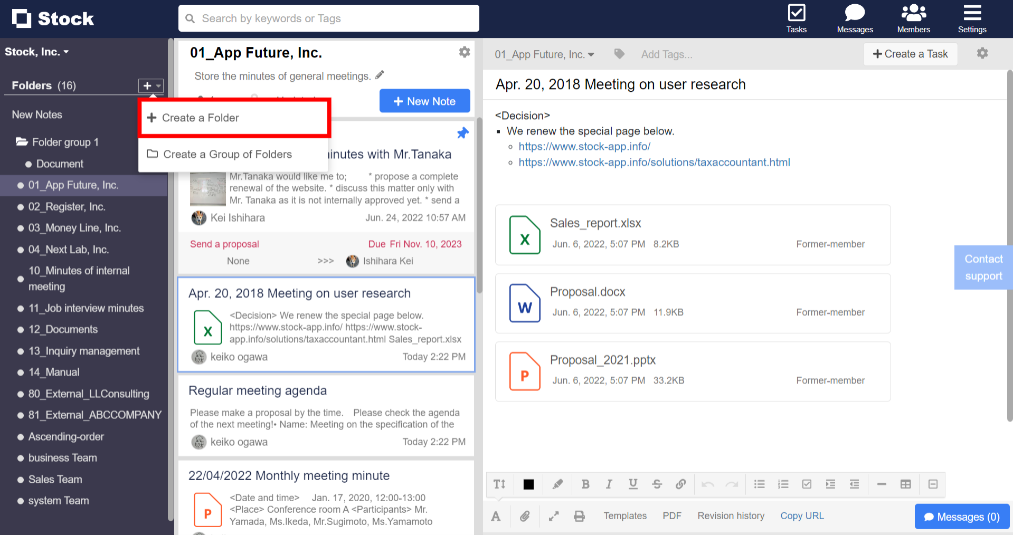The width and height of the screenshot is (1013, 535).
Task: Open the 01_App Future, Inc. breadcrumb dropdown
Action: (x=544, y=54)
